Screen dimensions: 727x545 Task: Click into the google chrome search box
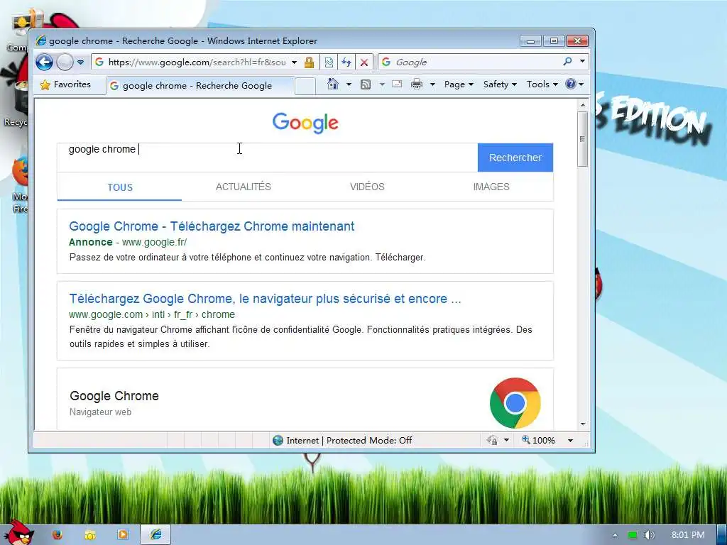[267, 157]
